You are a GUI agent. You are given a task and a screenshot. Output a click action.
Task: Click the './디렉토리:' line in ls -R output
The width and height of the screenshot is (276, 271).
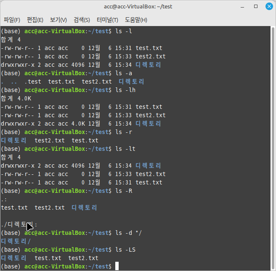[x=19, y=224]
